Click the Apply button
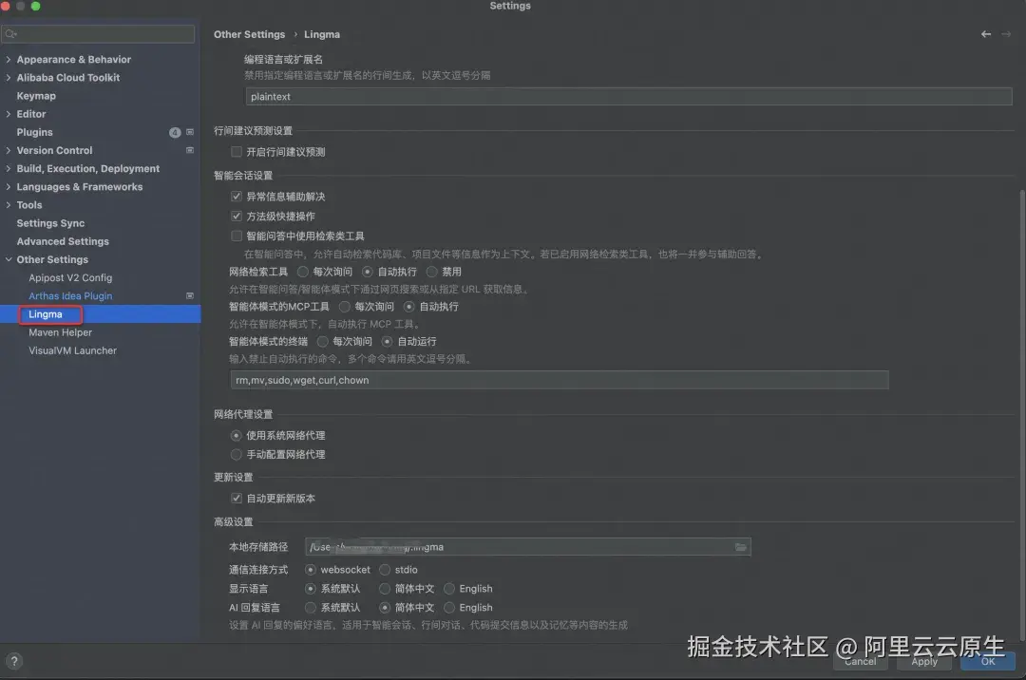 (x=922, y=662)
